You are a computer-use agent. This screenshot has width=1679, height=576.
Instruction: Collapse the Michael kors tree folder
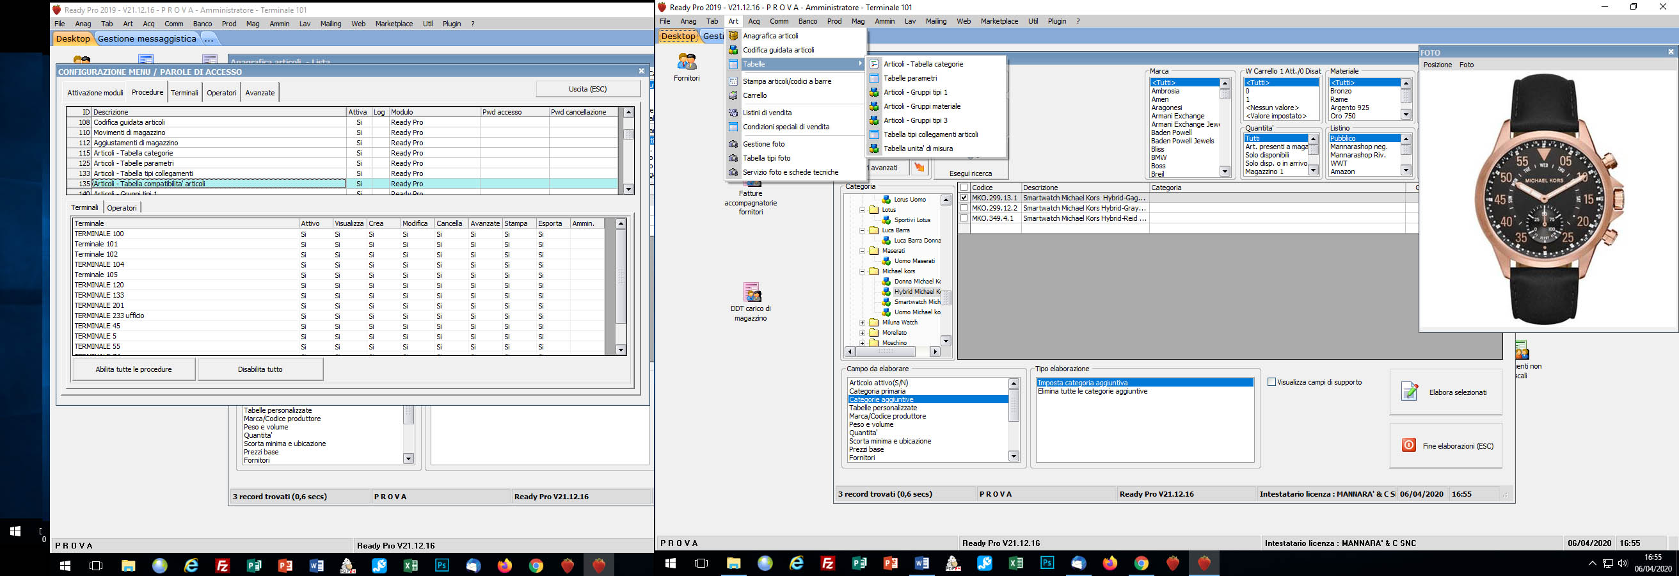click(863, 272)
